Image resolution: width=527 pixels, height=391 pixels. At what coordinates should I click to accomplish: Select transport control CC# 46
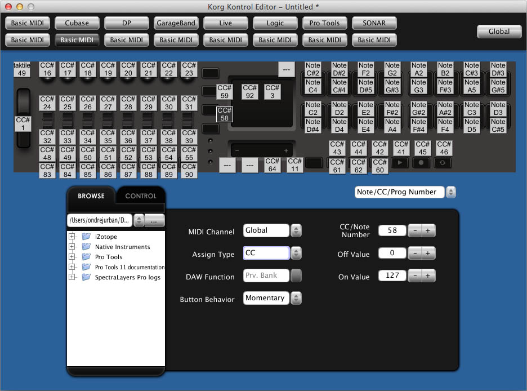(x=444, y=148)
